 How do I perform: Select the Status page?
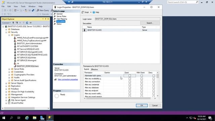[59, 24]
